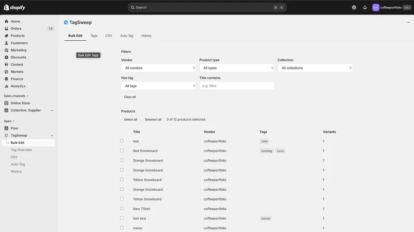Switch to the Bulk Edit tab
The width and height of the screenshot is (414, 232).
point(75,36)
